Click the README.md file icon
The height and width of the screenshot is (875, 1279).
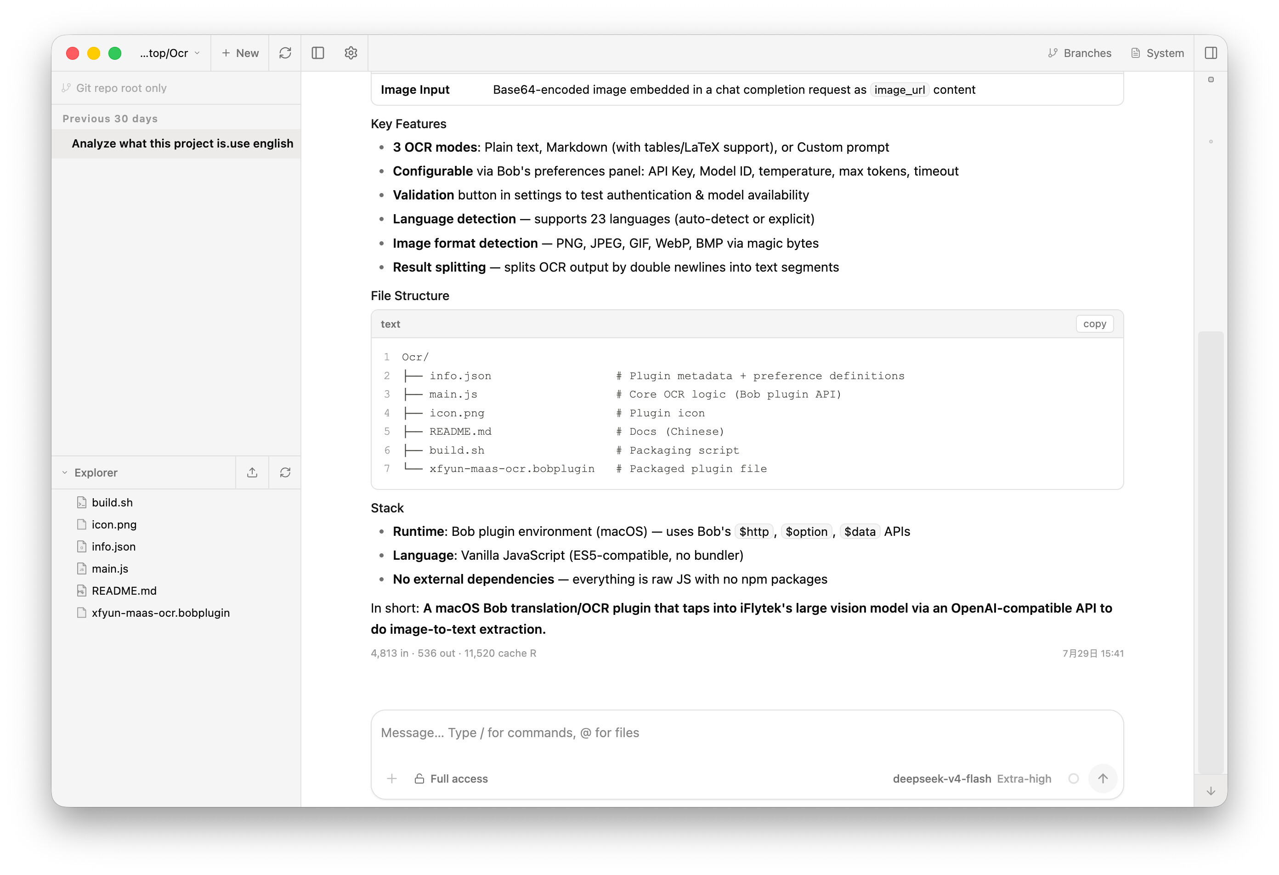tap(82, 591)
